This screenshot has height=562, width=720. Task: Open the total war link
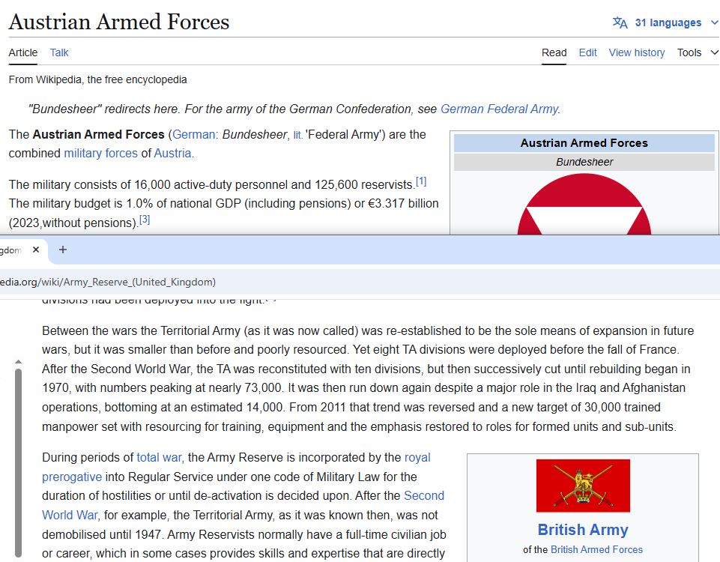tap(160, 458)
